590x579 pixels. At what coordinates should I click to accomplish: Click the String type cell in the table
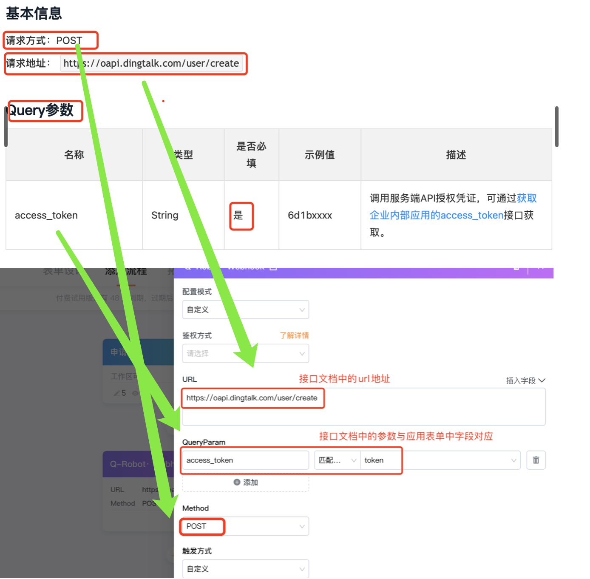click(183, 215)
